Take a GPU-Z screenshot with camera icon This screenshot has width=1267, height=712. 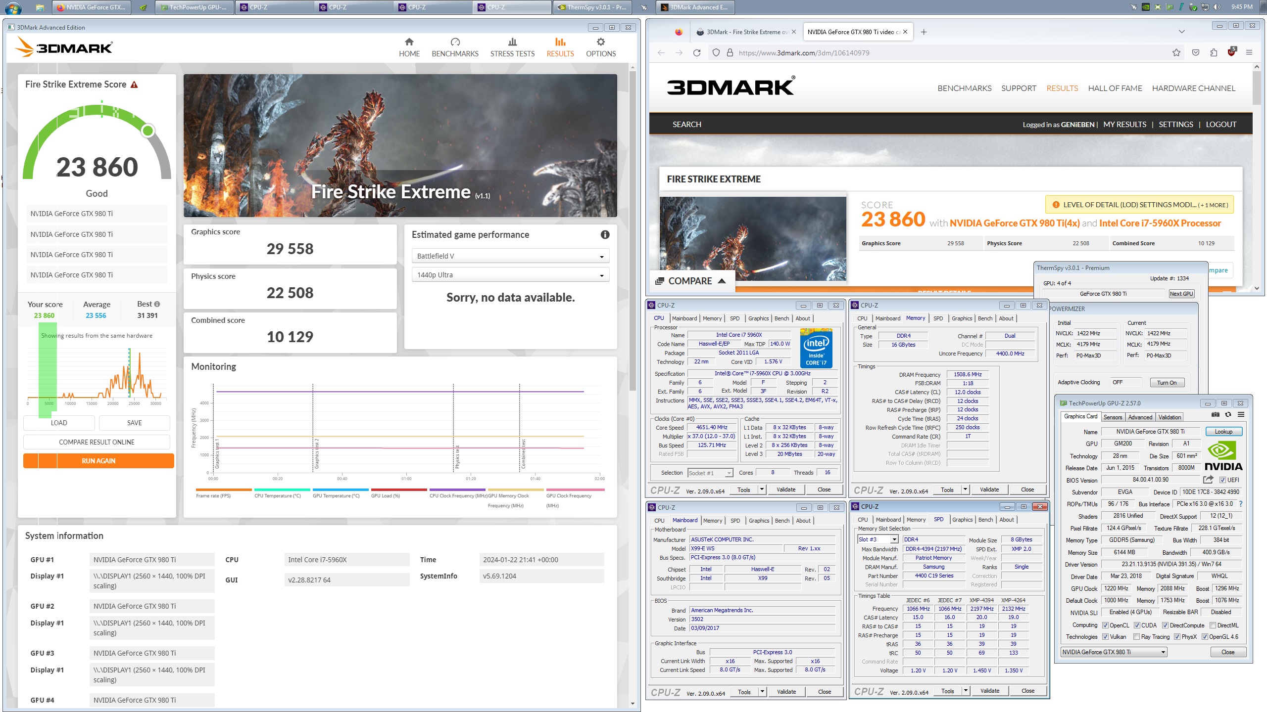tap(1215, 415)
